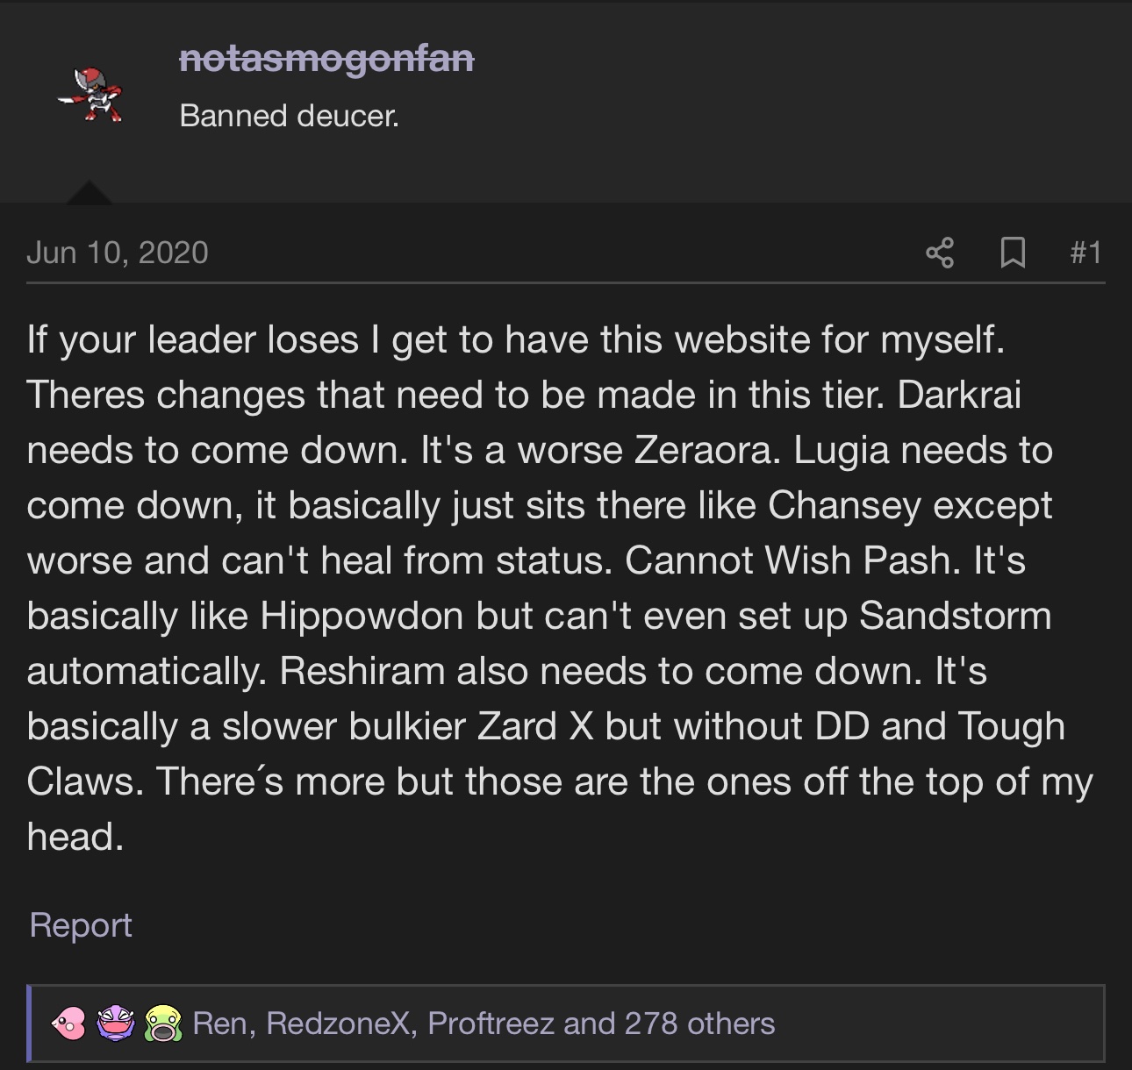Click the purple laughing reaction icon
Screen dimensions: 1132x1070
pos(116,1023)
